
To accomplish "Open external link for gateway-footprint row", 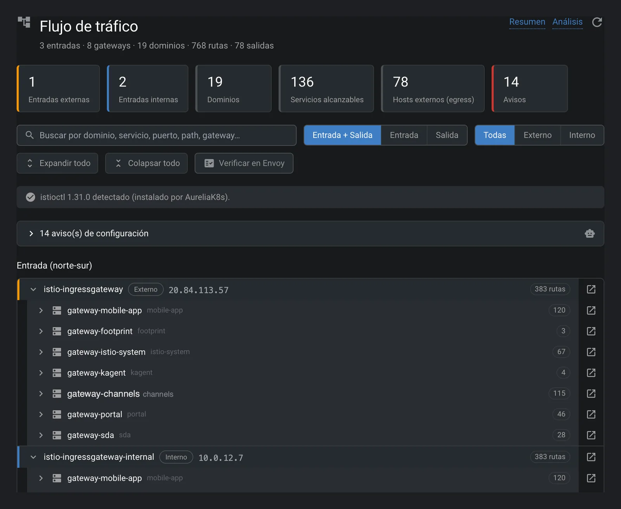I will (591, 331).
